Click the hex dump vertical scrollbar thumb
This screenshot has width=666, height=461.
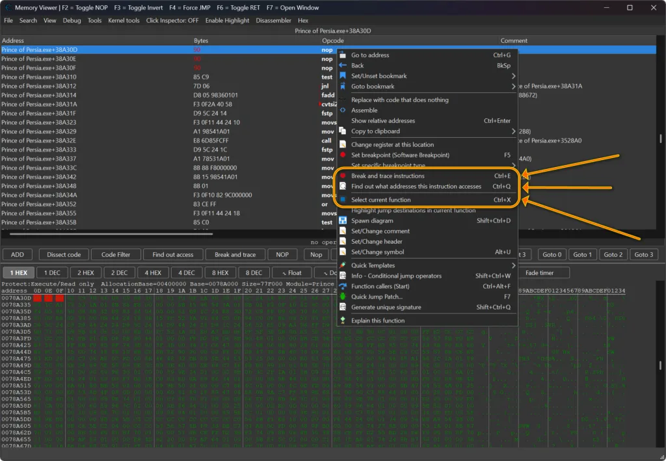point(661,365)
